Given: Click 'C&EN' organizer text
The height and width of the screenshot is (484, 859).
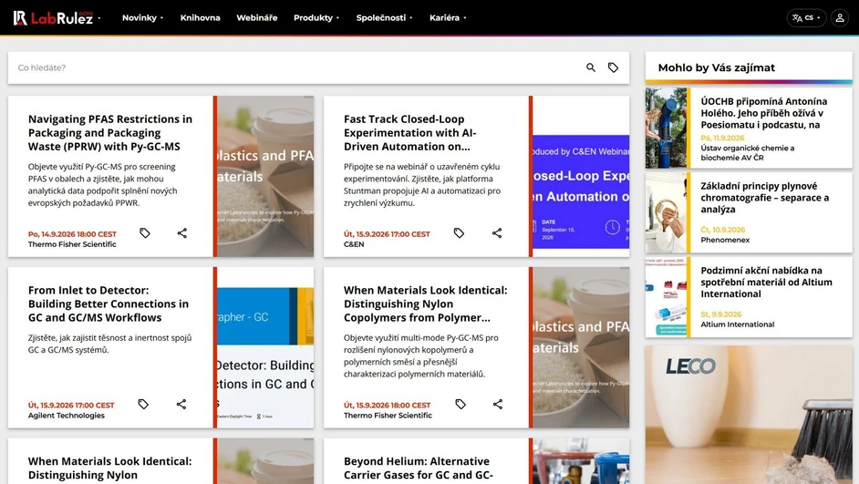Looking at the screenshot, I should point(354,244).
